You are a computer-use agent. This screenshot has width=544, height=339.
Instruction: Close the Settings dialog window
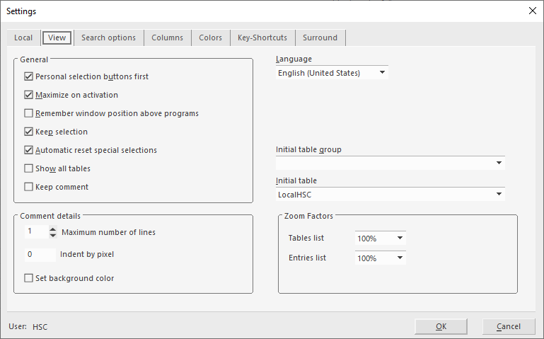coord(532,11)
